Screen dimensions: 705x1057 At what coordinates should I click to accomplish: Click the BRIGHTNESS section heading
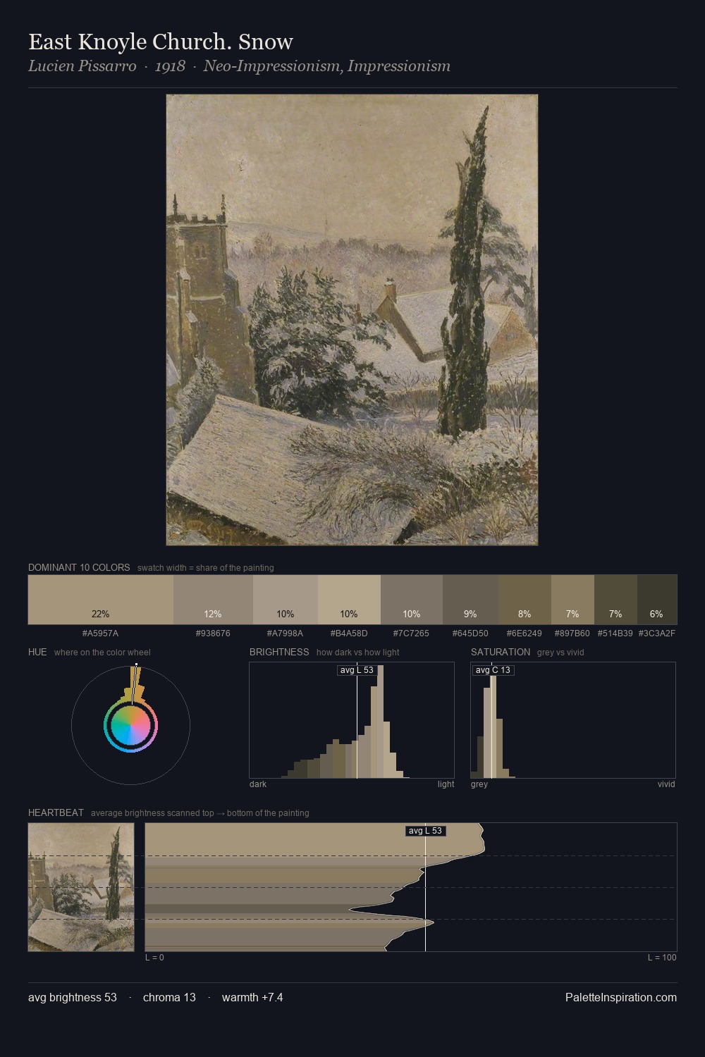click(279, 652)
